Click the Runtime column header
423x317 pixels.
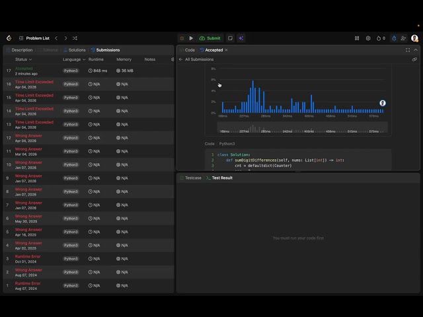pyautogui.click(x=96, y=59)
